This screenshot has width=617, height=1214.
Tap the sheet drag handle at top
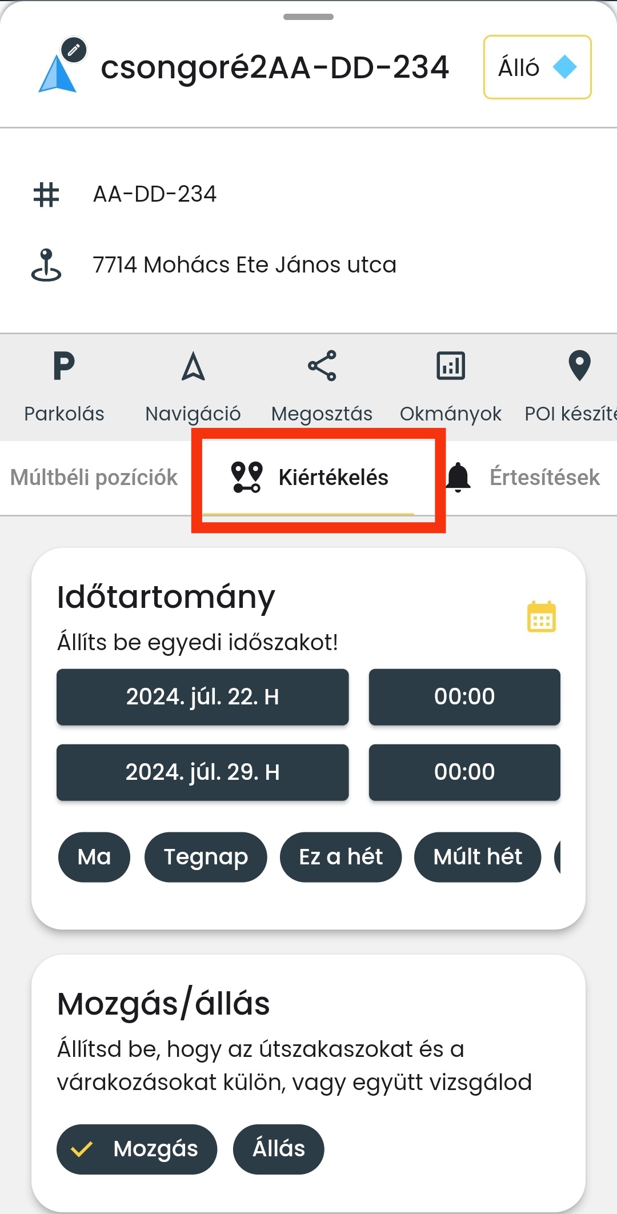point(308,17)
